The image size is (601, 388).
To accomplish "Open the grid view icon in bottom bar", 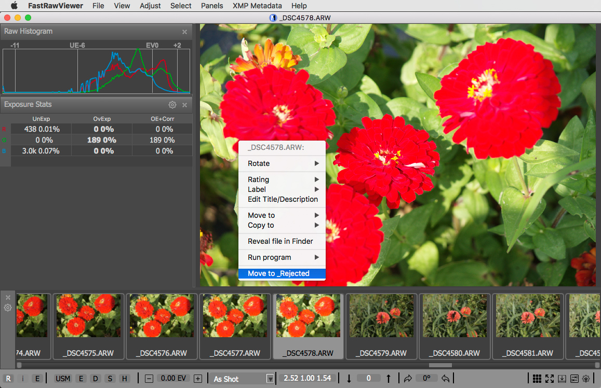I will [538, 378].
